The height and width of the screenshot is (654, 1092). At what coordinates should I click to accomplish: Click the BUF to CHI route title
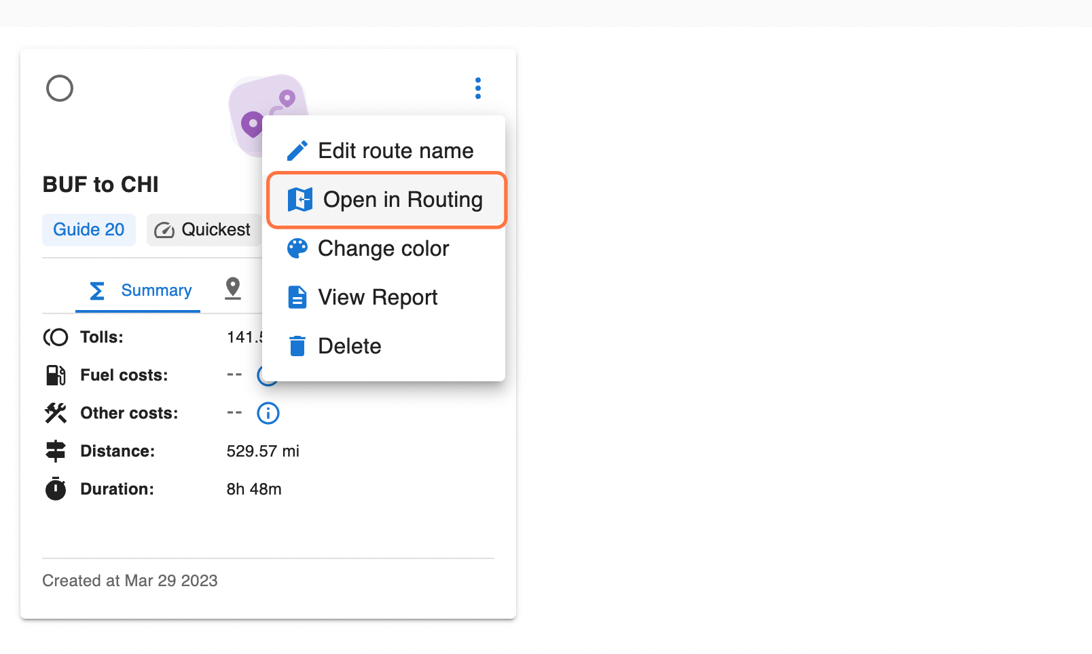[x=101, y=185]
